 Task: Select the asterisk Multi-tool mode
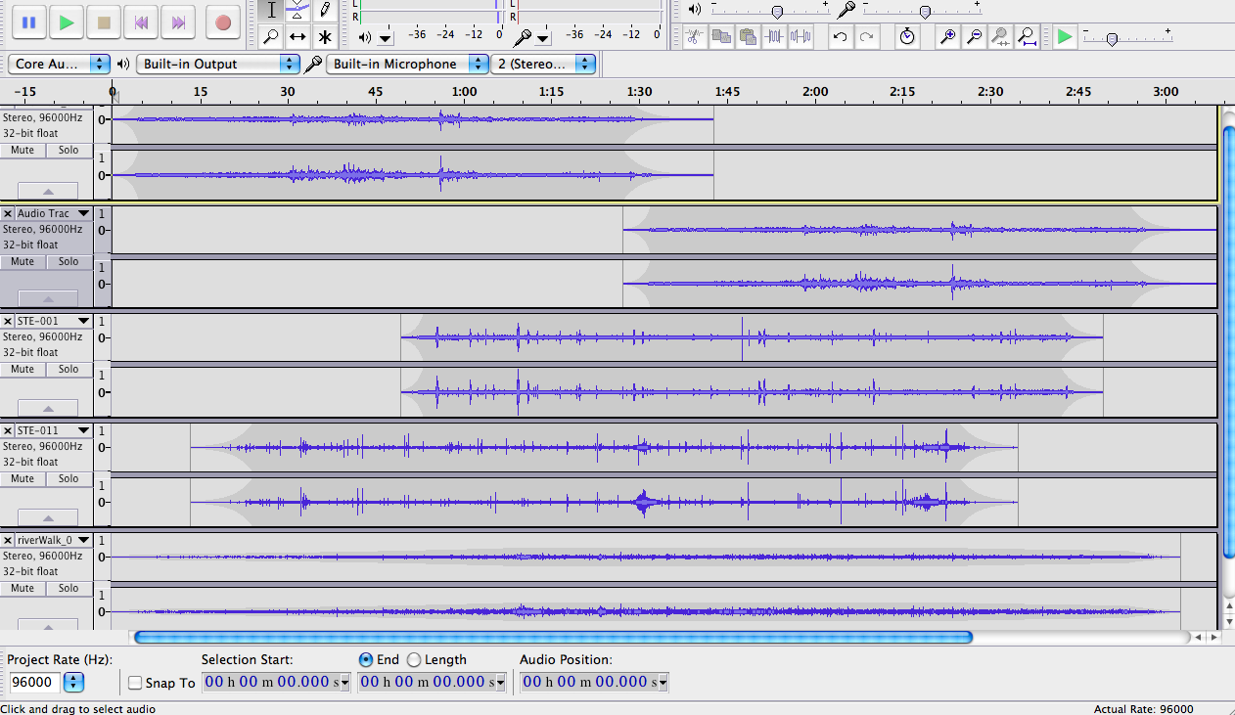coord(325,37)
